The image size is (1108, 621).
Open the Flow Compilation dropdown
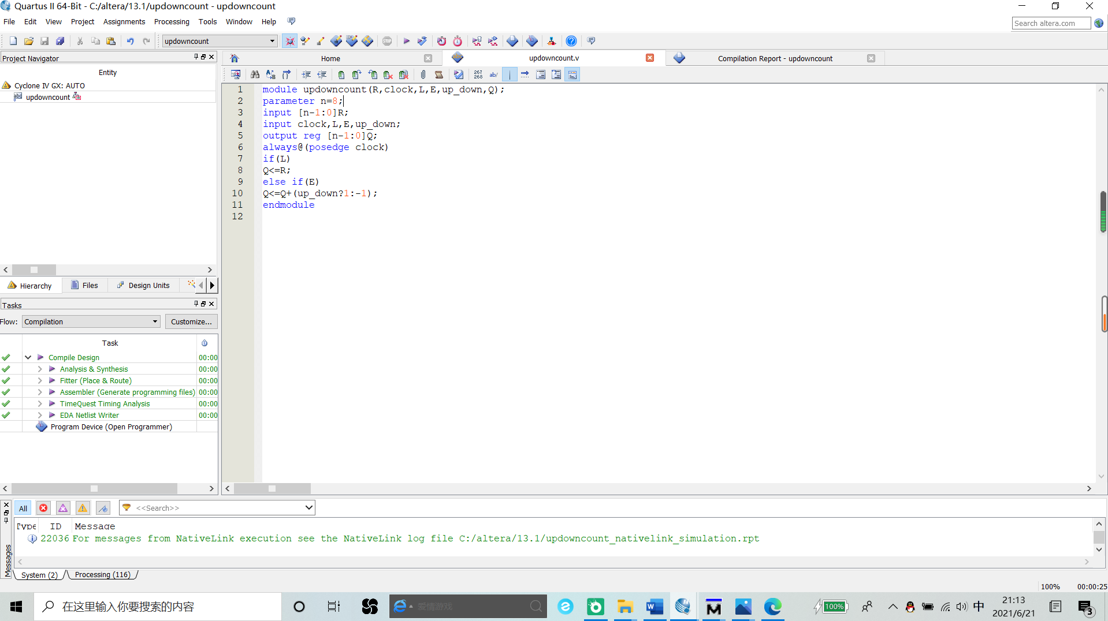91,321
